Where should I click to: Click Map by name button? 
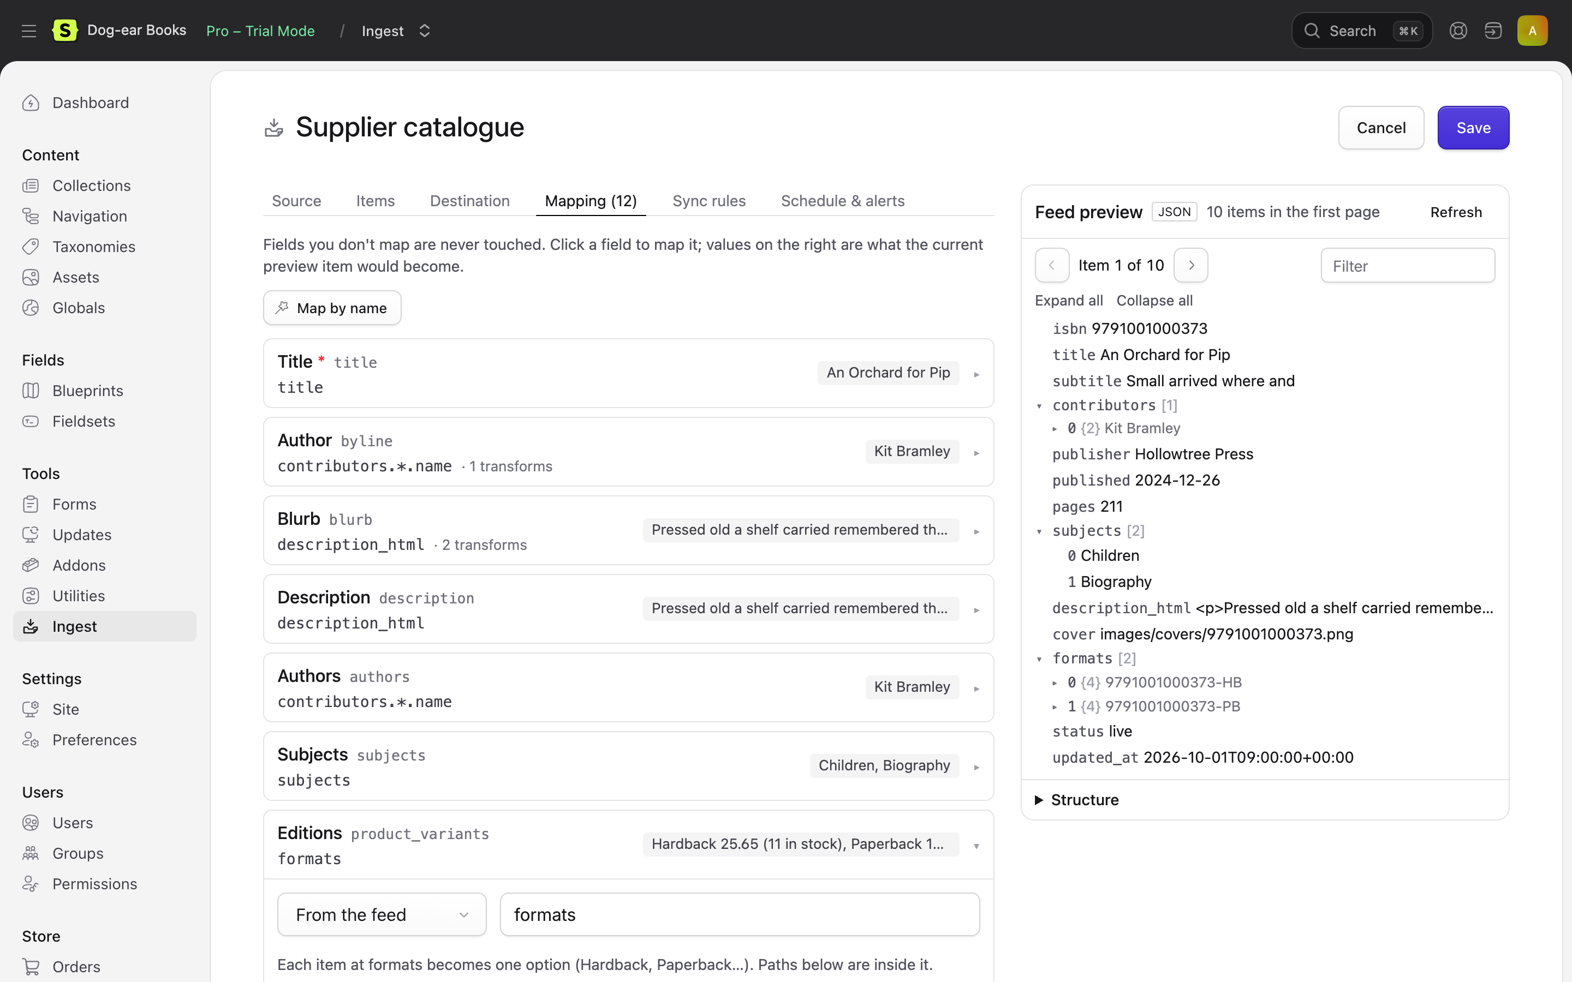click(x=332, y=308)
